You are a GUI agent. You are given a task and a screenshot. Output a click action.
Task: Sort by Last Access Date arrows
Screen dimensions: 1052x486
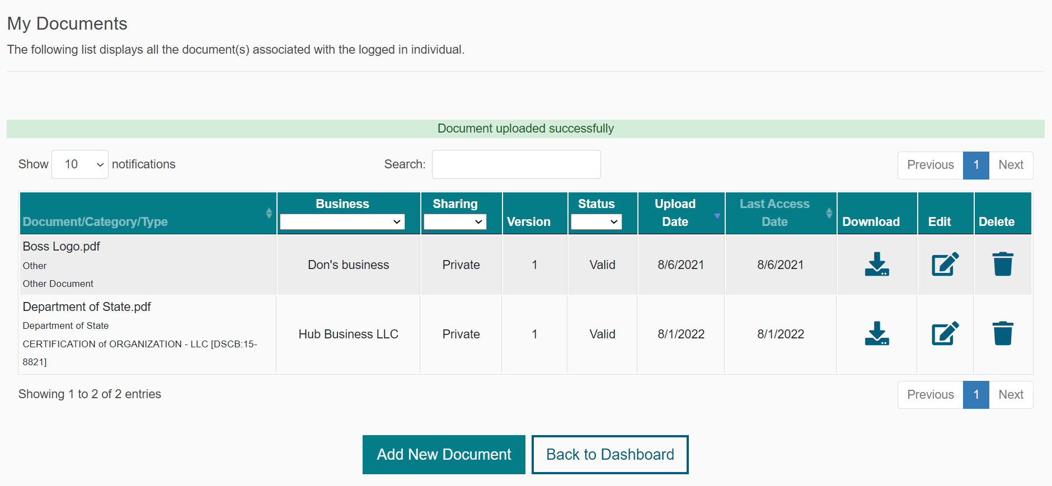829,213
